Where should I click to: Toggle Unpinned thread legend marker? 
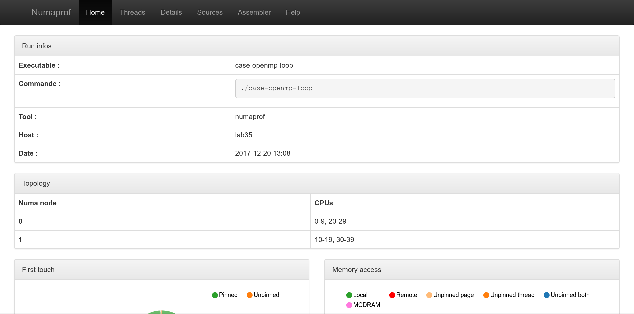coord(486,295)
